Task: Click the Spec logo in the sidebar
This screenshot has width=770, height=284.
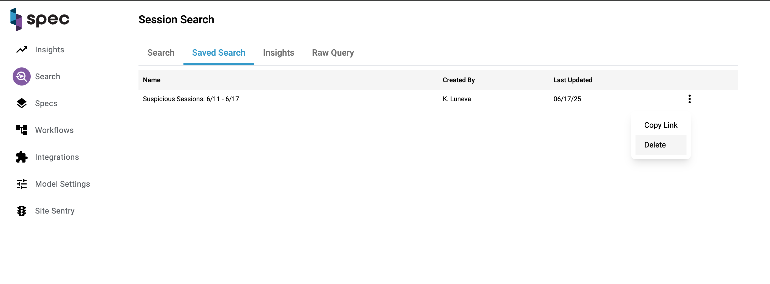Action: click(x=40, y=19)
